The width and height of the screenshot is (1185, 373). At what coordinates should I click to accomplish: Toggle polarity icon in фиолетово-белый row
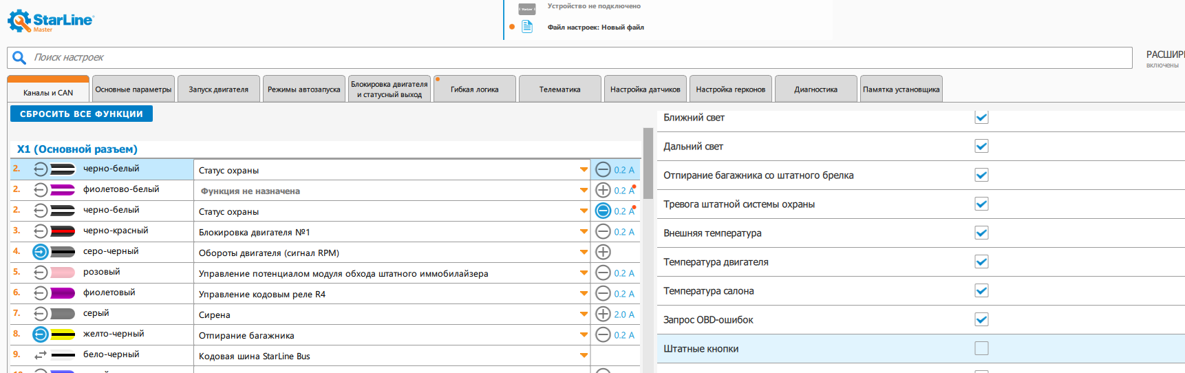click(603, 190)
